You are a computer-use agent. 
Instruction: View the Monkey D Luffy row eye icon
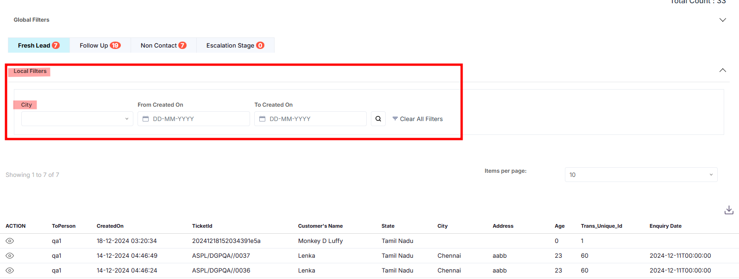10,241
